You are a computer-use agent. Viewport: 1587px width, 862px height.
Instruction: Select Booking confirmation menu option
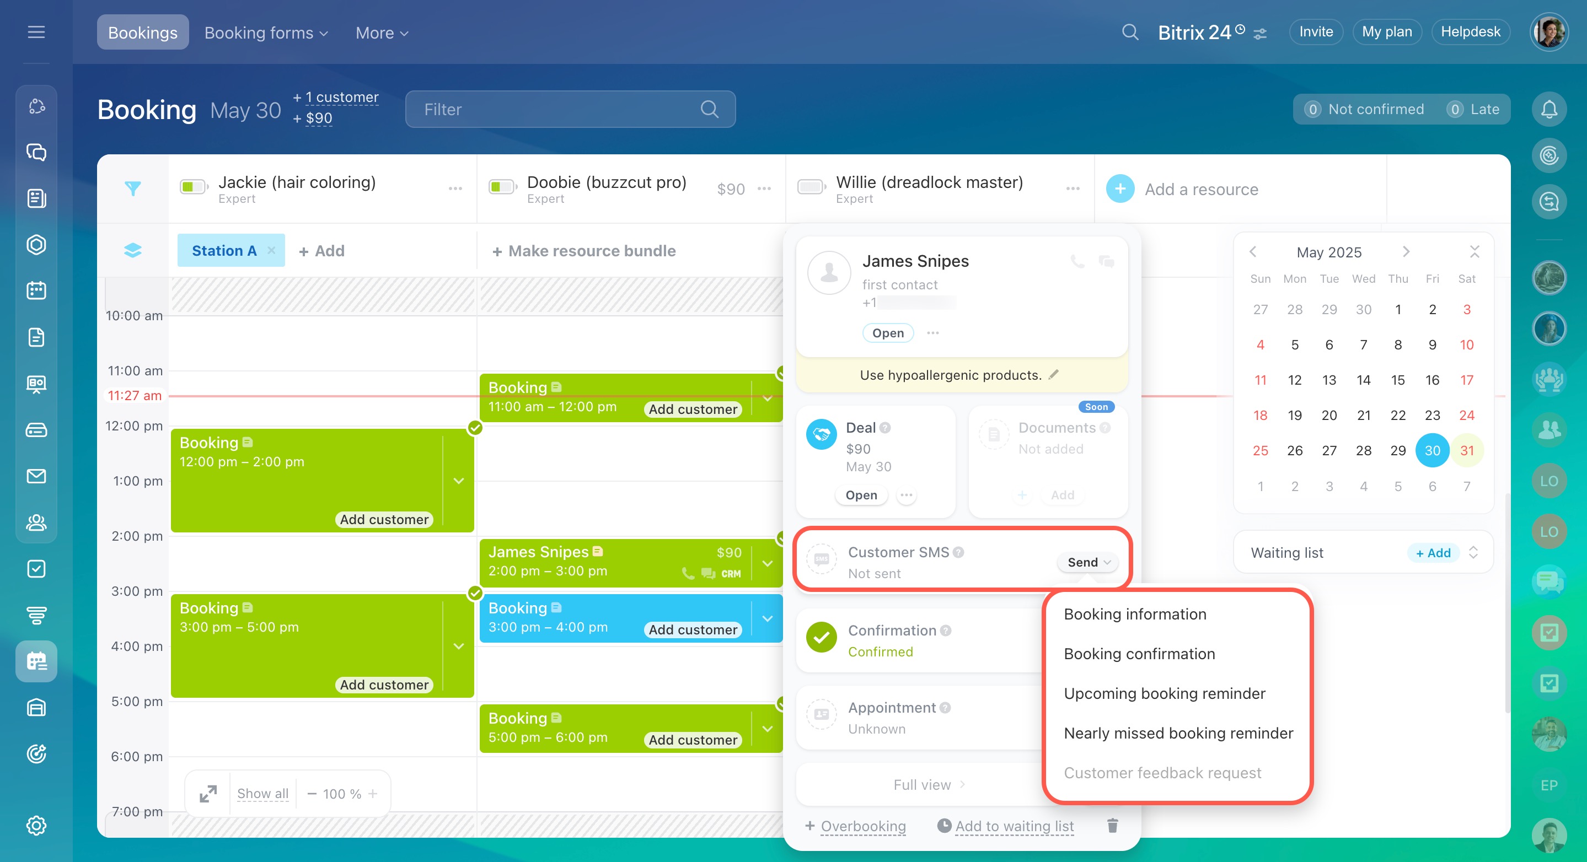(1139, 653)
